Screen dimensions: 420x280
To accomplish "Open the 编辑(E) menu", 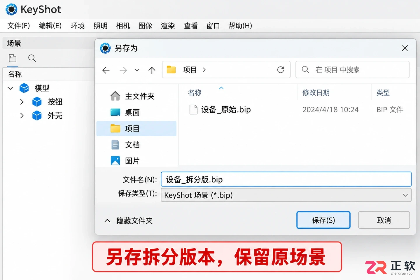I will (x=50, y=26).
